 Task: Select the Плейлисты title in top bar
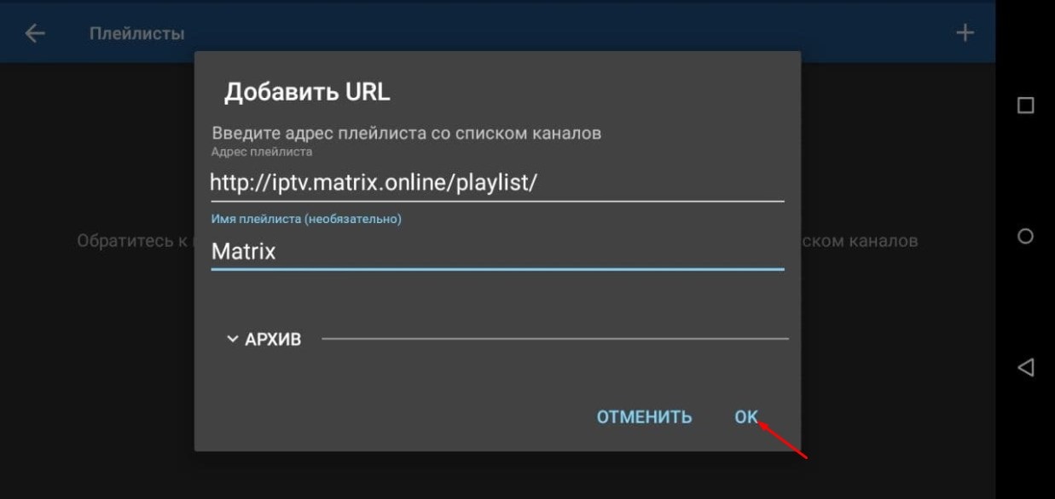136,34
